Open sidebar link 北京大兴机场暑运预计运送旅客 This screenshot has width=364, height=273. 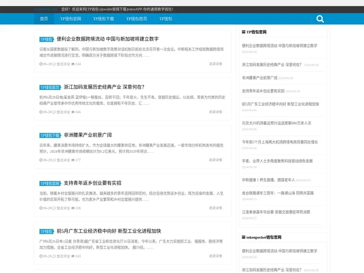tap(277, 123)
